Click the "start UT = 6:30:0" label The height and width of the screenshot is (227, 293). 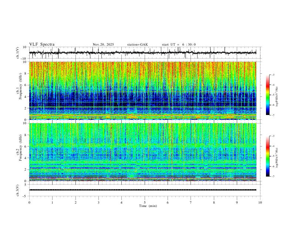[x=179, y=45]
